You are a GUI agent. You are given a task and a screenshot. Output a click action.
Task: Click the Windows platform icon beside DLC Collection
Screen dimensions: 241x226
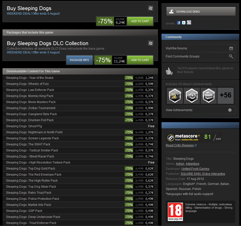coord(151,43)
